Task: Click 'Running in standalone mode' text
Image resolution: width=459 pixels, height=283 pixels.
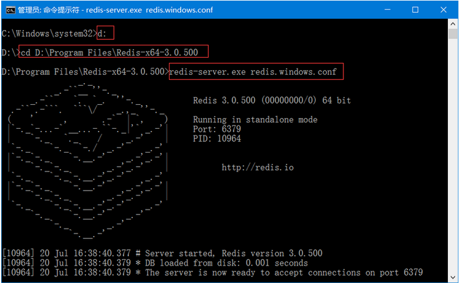Action: [x=255, y=119]
